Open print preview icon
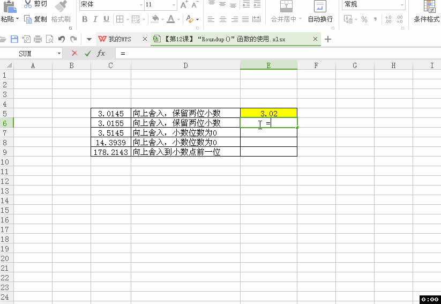Viewport: 441px width, 304px height. coord(49,39)
